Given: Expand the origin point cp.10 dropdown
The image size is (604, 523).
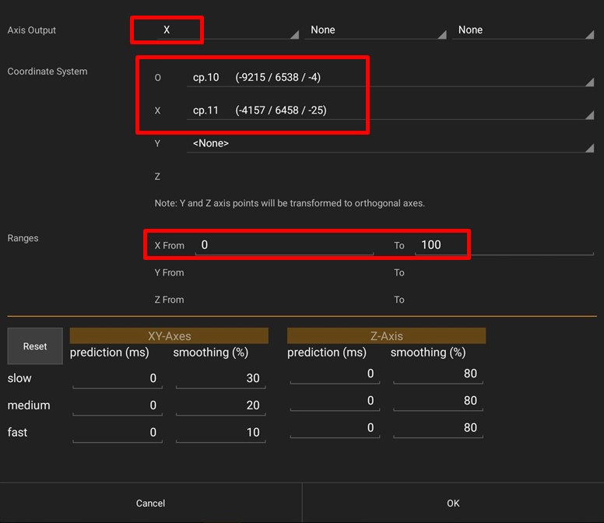Looking at the screenshot, I should (x=389, y=78).
